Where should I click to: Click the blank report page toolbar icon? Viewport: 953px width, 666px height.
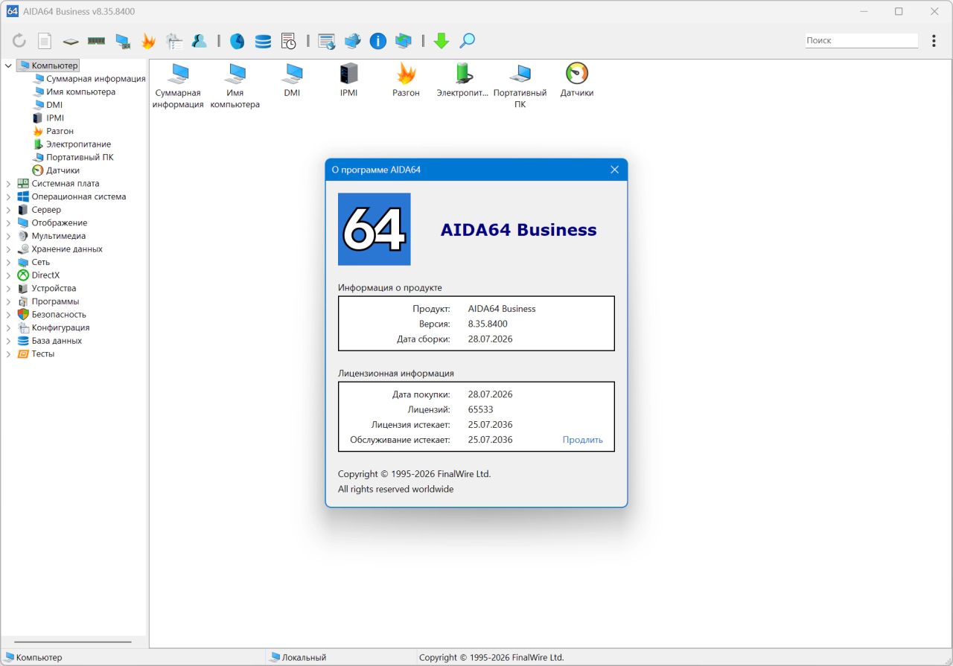45,41
